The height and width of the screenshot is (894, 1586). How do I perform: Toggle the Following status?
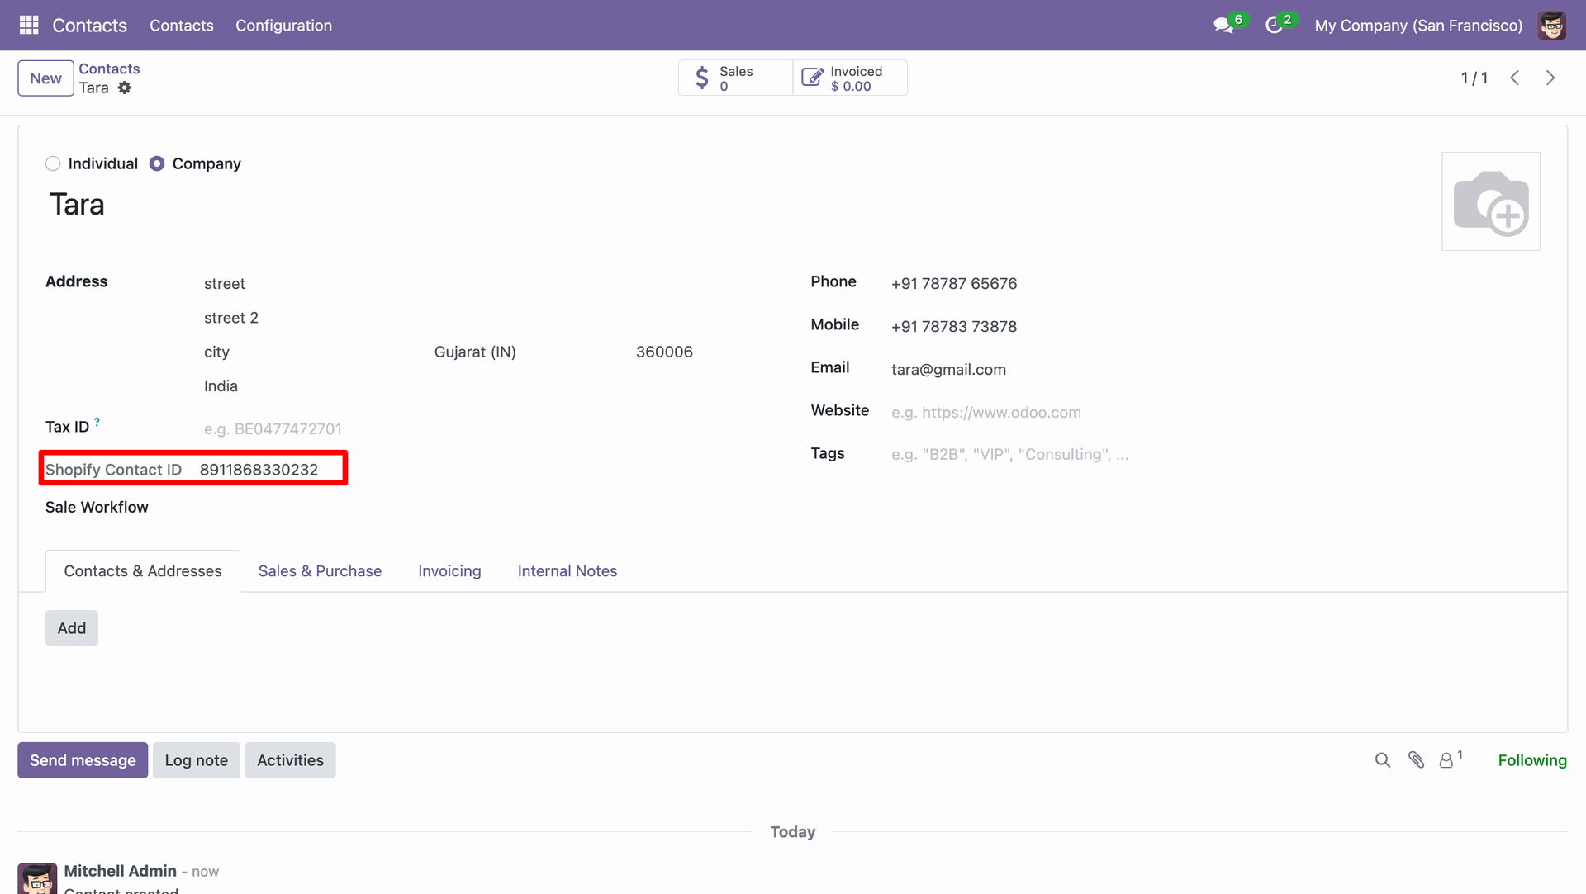point(1531,760)
